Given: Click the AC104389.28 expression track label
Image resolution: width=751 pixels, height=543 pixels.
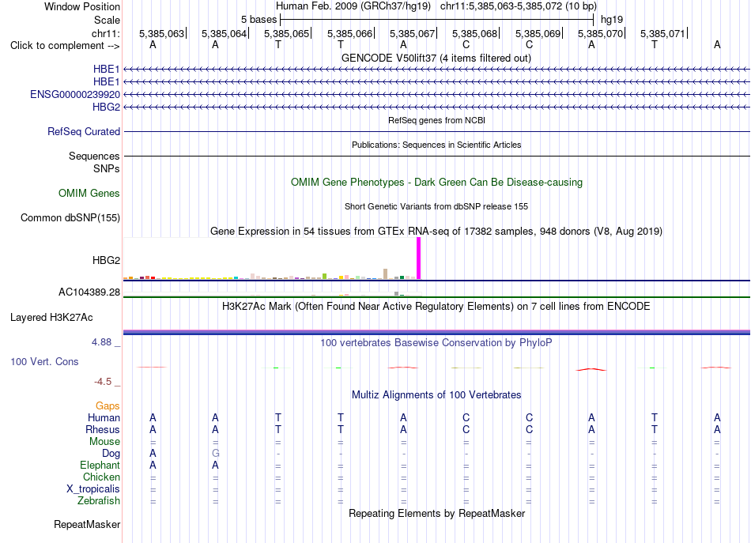Looking at the screenshot, I should pyautogui.click(x=89, y=292).
